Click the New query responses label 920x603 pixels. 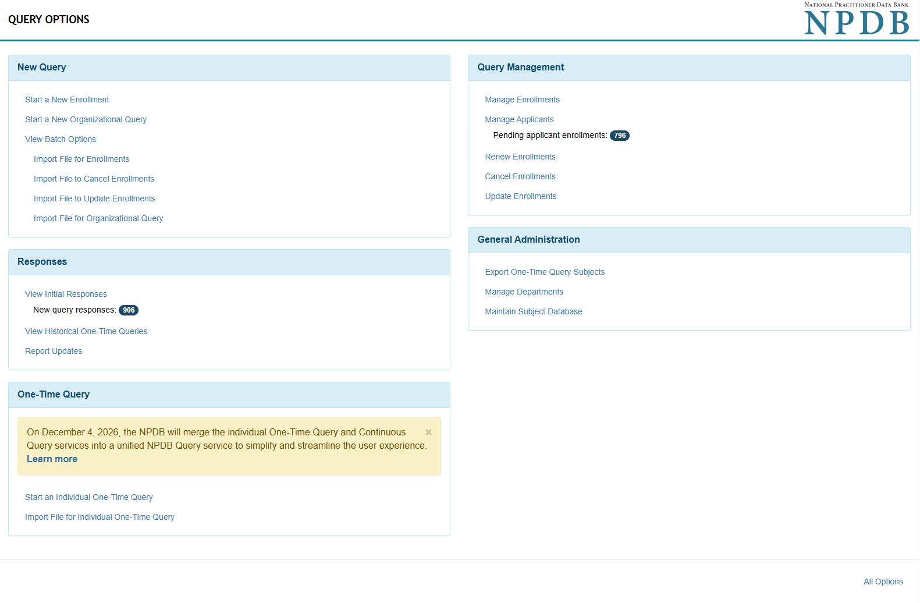[x=74, y=310]
